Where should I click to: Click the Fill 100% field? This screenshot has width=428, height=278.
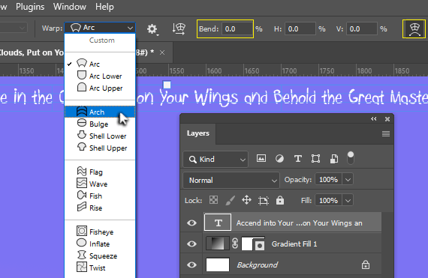pyautogui.click(x=329, y=201)
